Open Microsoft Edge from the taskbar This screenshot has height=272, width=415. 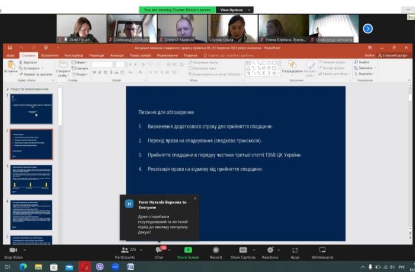click(23, 267)
